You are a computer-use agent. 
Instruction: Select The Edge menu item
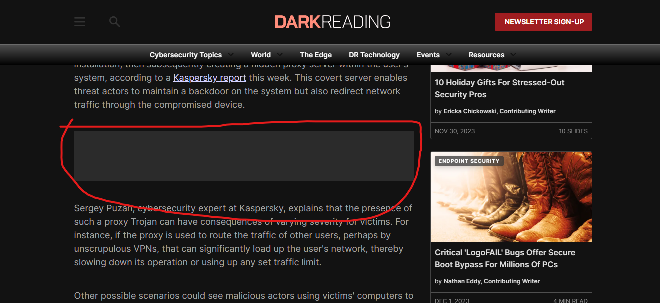[316, 55]
